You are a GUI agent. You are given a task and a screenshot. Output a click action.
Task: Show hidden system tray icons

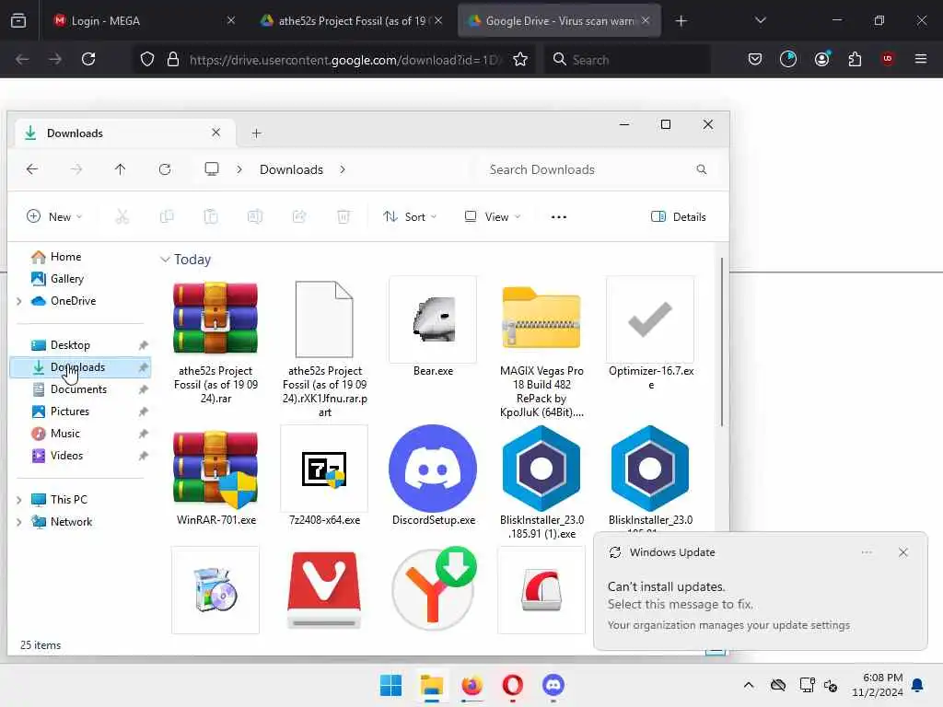[748, 685]
